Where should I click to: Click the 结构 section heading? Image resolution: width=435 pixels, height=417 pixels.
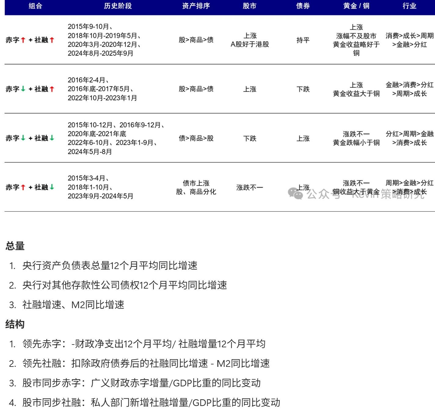coord(15,324)
